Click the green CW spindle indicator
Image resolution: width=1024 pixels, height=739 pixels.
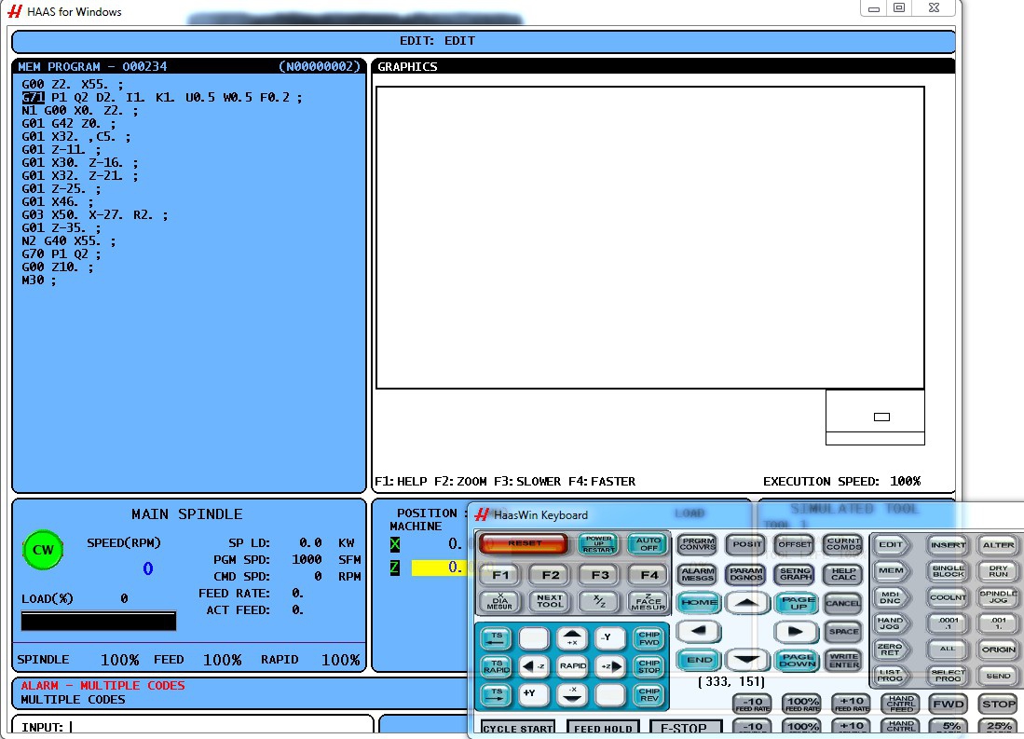(x=43, y=550)
